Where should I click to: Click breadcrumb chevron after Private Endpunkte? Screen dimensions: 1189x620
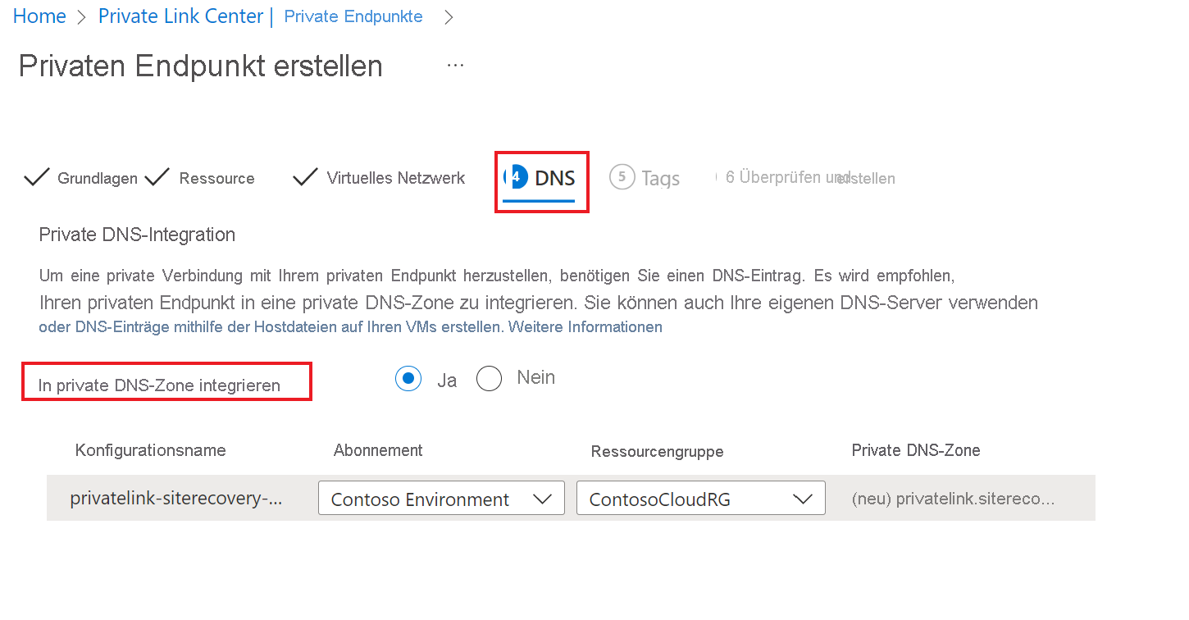click(x=449, y=17)
